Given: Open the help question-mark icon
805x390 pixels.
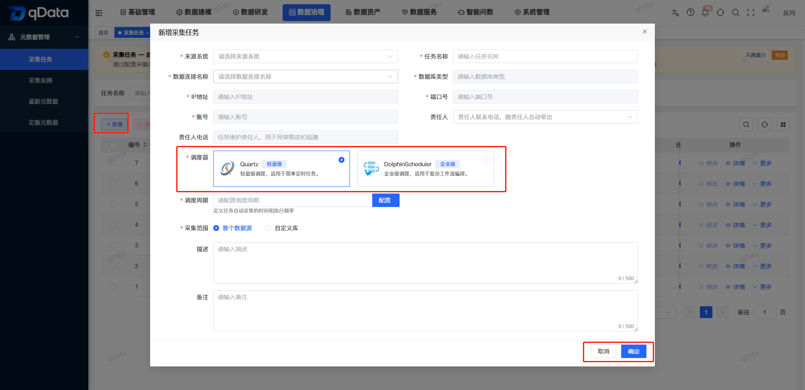Looking at the screenshot, I should coord(691,13).
